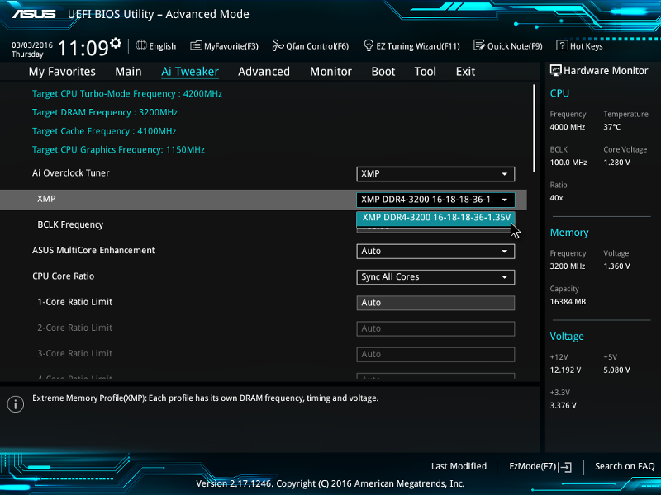Click the ASUS logo
This screenshot has height=495, width=661.
point(34,14)
